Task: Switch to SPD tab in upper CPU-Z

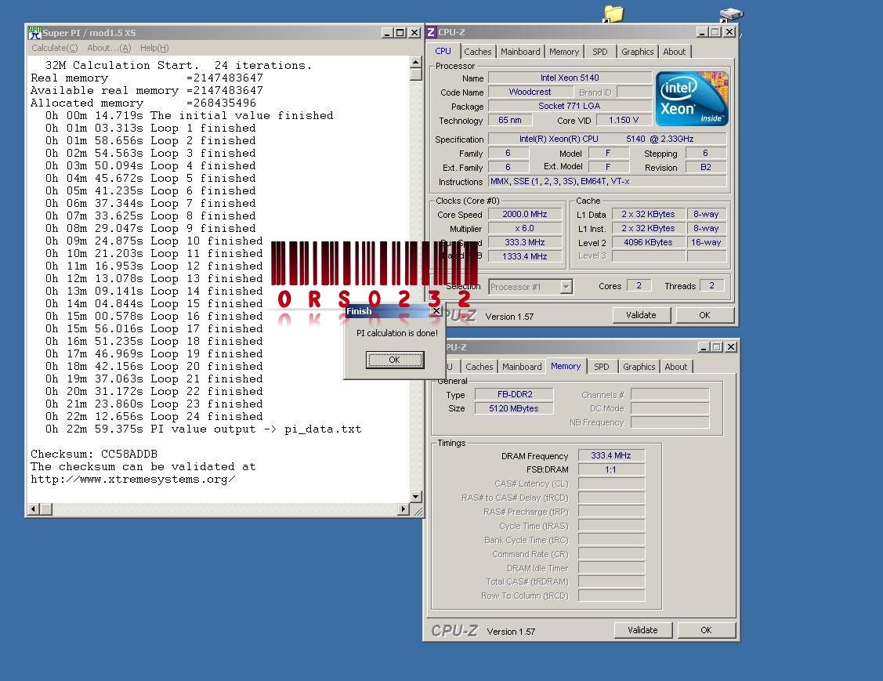Action: 599,52
